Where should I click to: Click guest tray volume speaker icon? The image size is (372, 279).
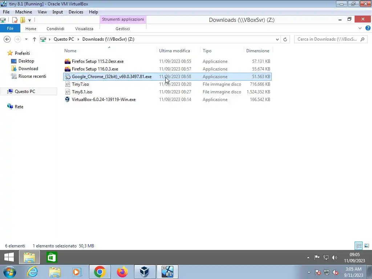pyautogui.click(x=335, y=258)
